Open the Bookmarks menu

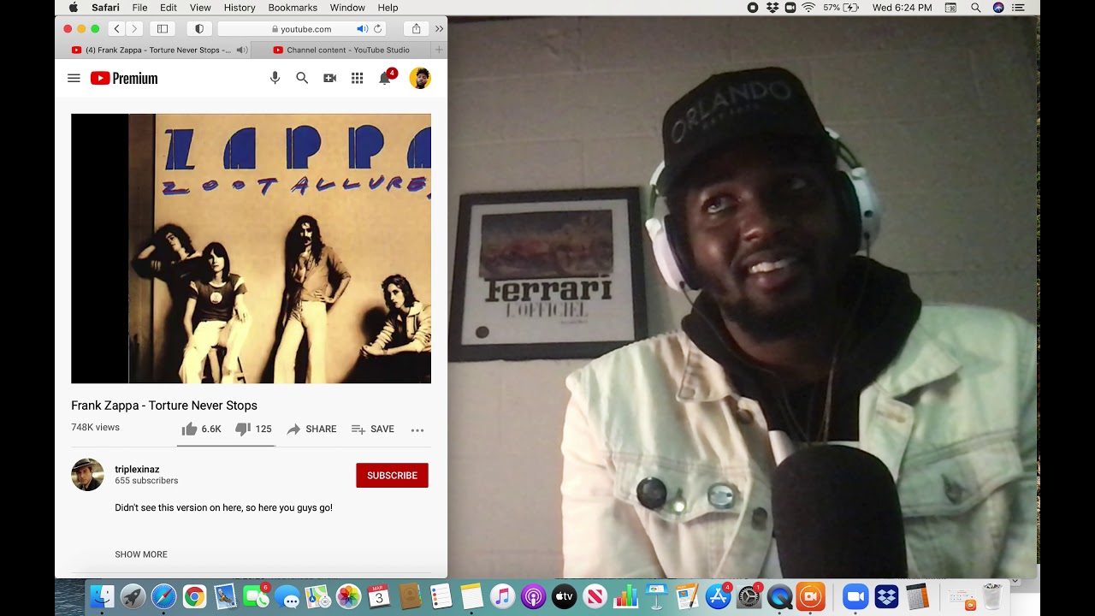(x=293, y=8)
